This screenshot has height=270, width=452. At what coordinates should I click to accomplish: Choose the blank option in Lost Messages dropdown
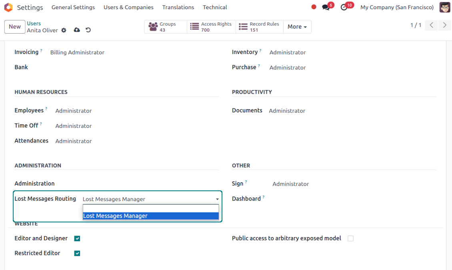151,208
